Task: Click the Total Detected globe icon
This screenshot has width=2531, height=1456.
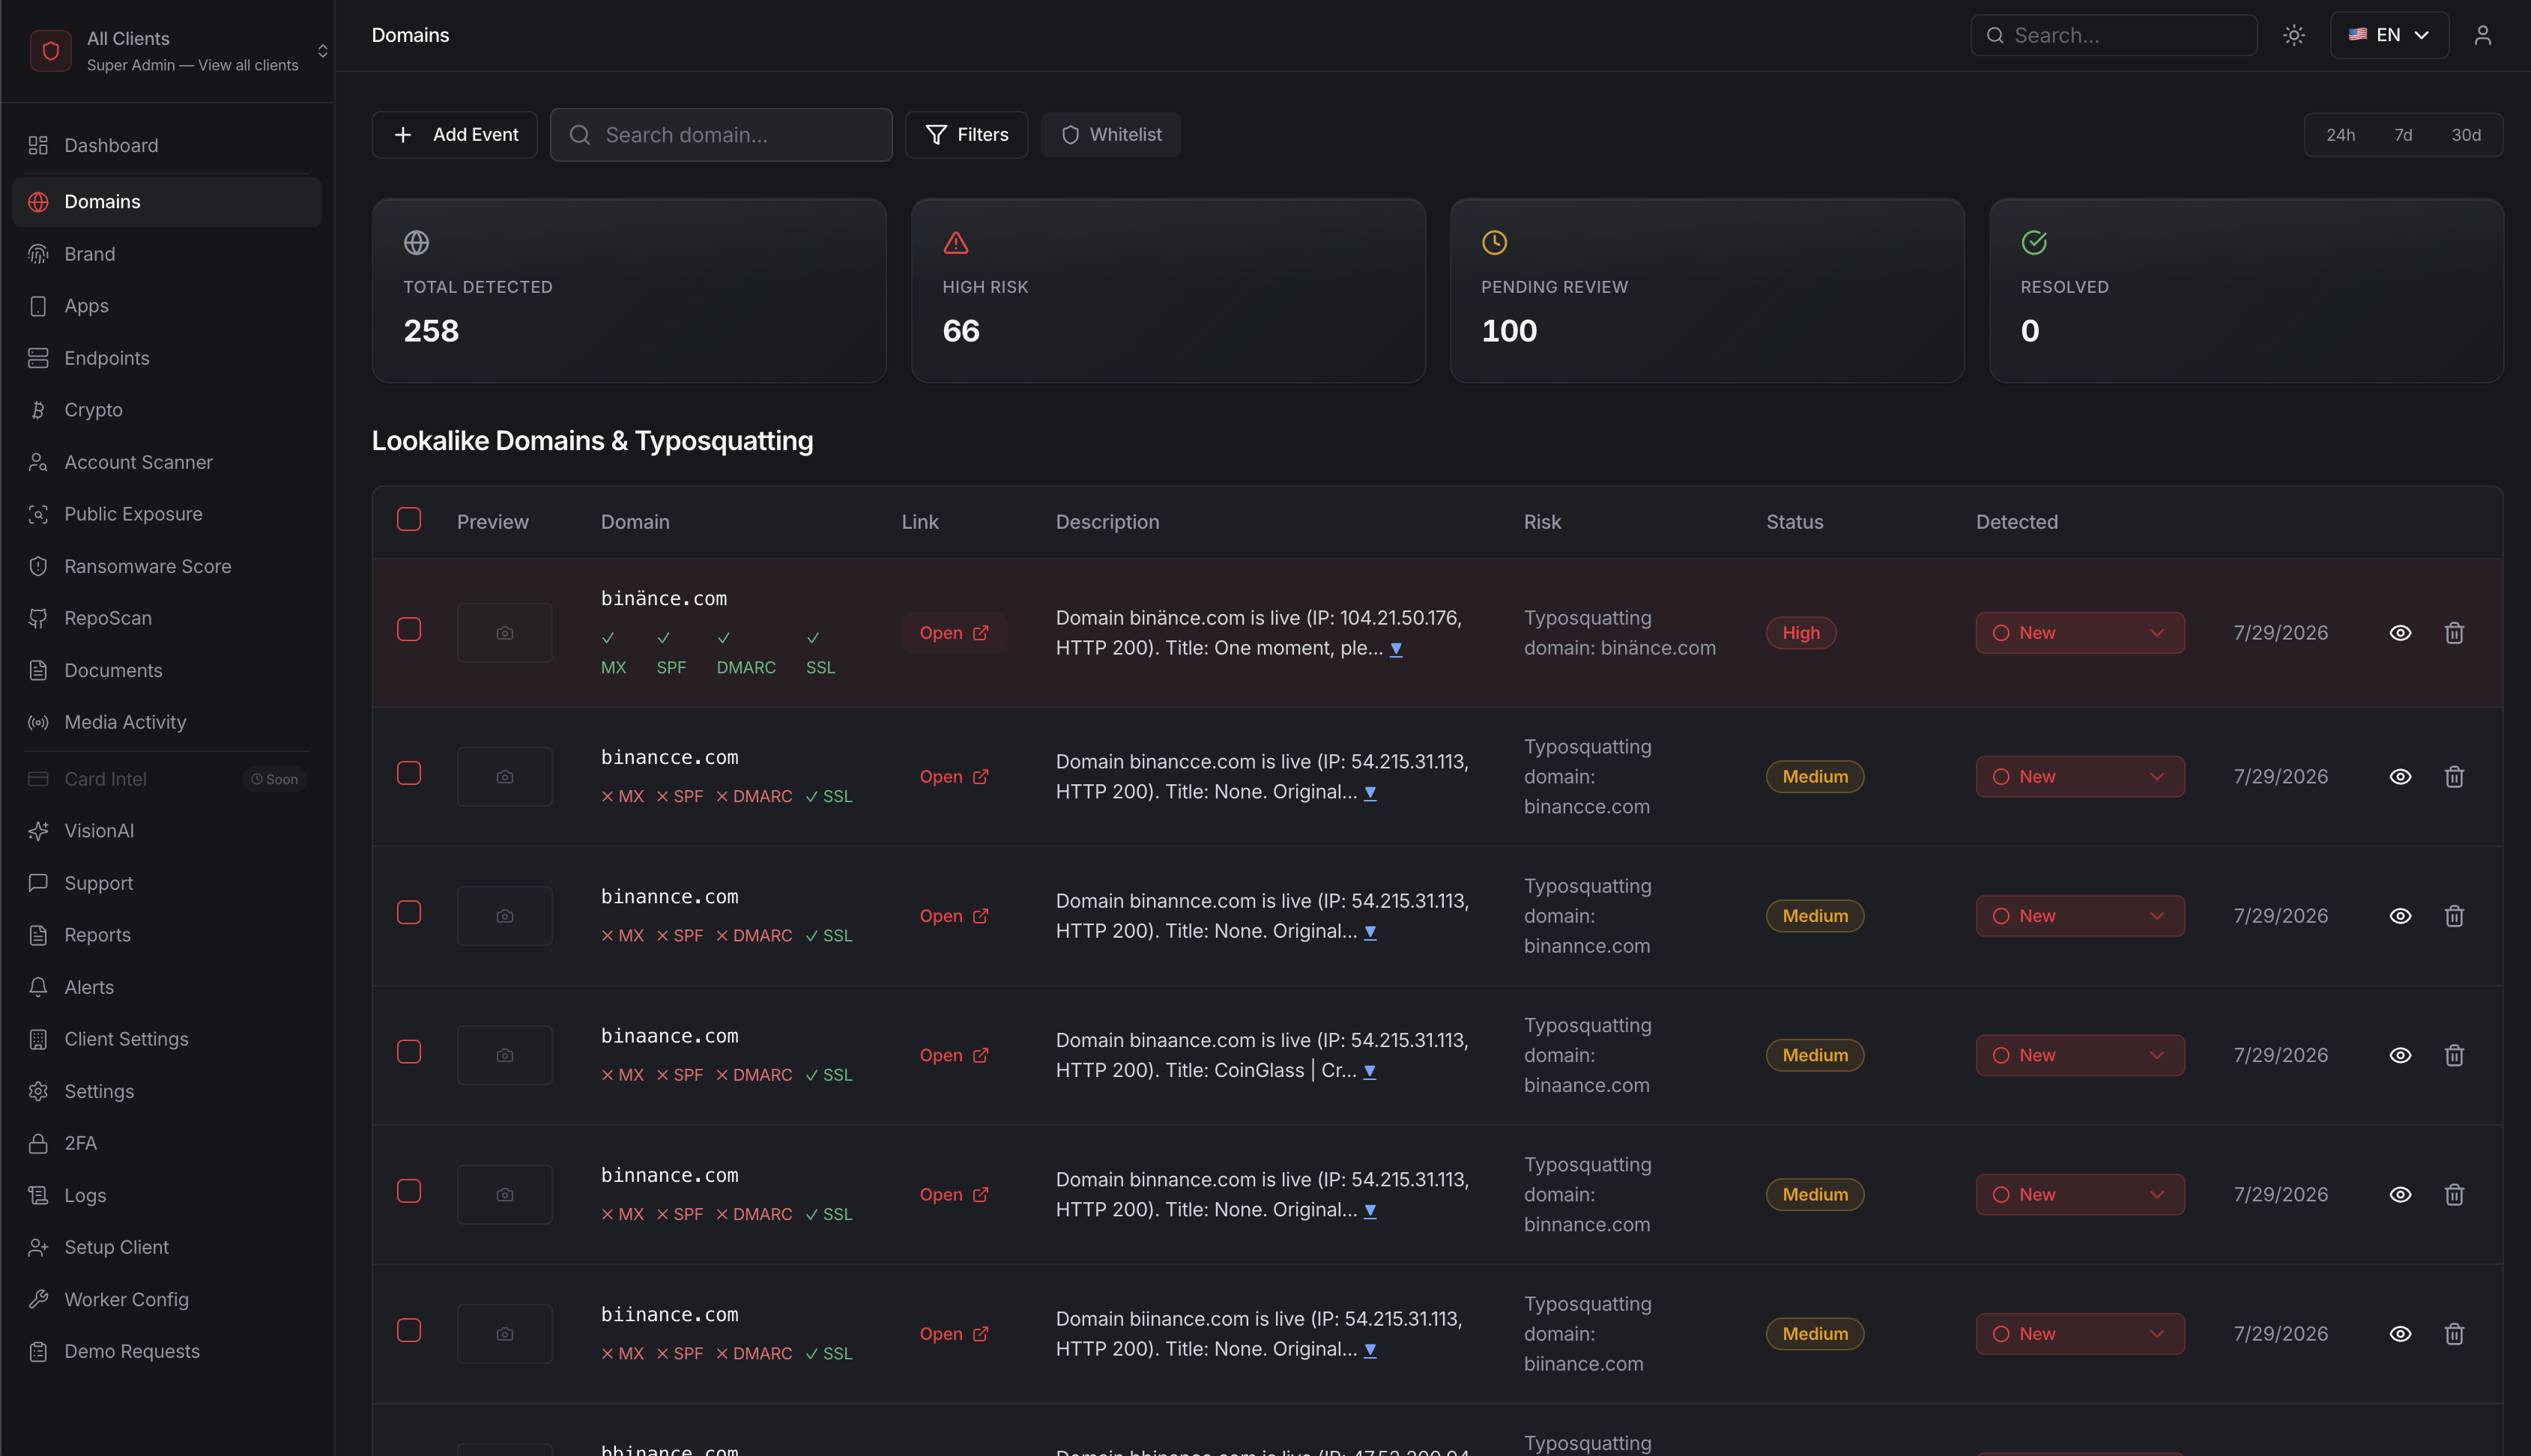Action: point(416,242)
